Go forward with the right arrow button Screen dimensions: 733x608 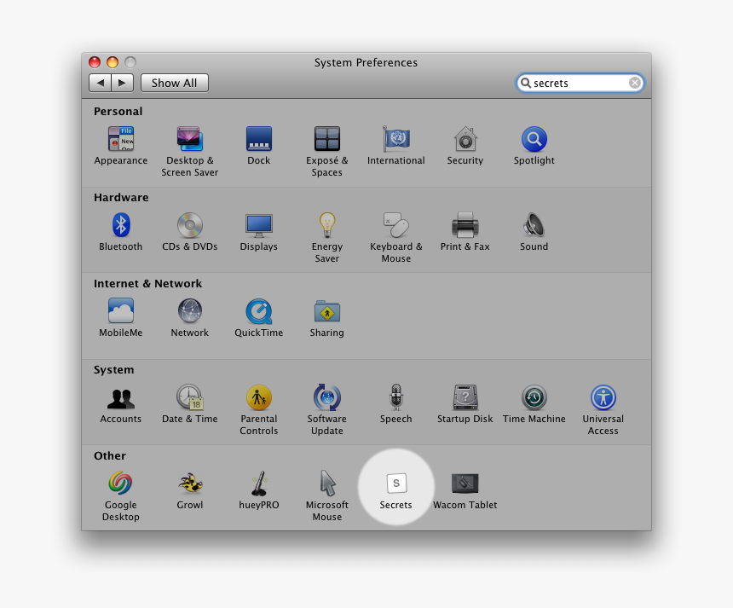pos(123,83)
